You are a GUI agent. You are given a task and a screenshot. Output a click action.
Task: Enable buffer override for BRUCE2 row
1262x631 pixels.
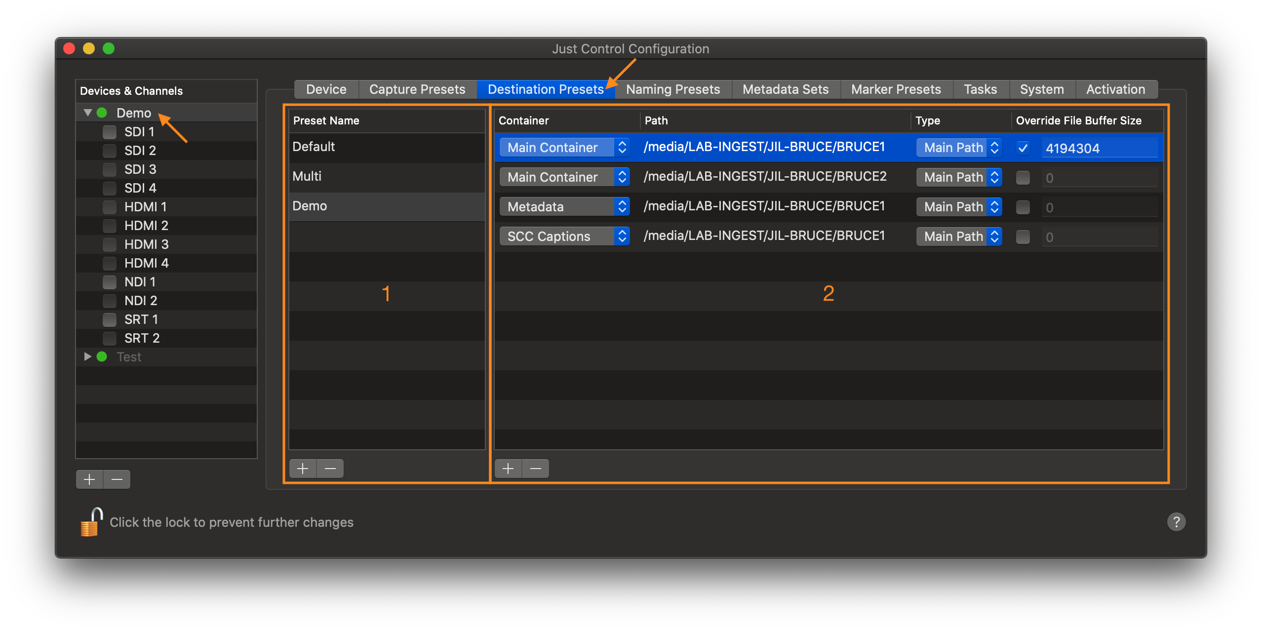(1023, 177)
